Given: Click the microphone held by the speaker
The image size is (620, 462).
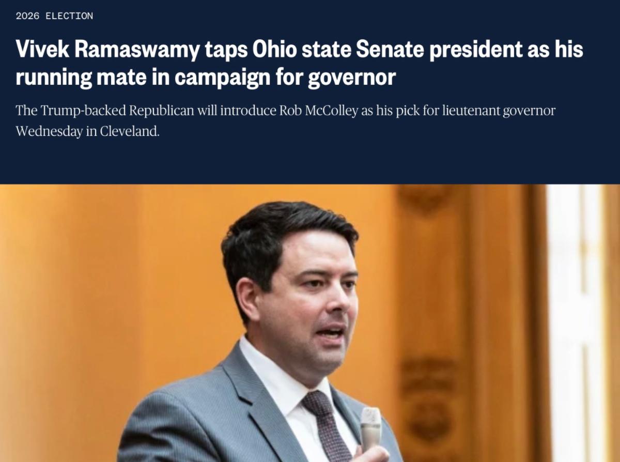Looking at the screenshot, I should [370, 429].
